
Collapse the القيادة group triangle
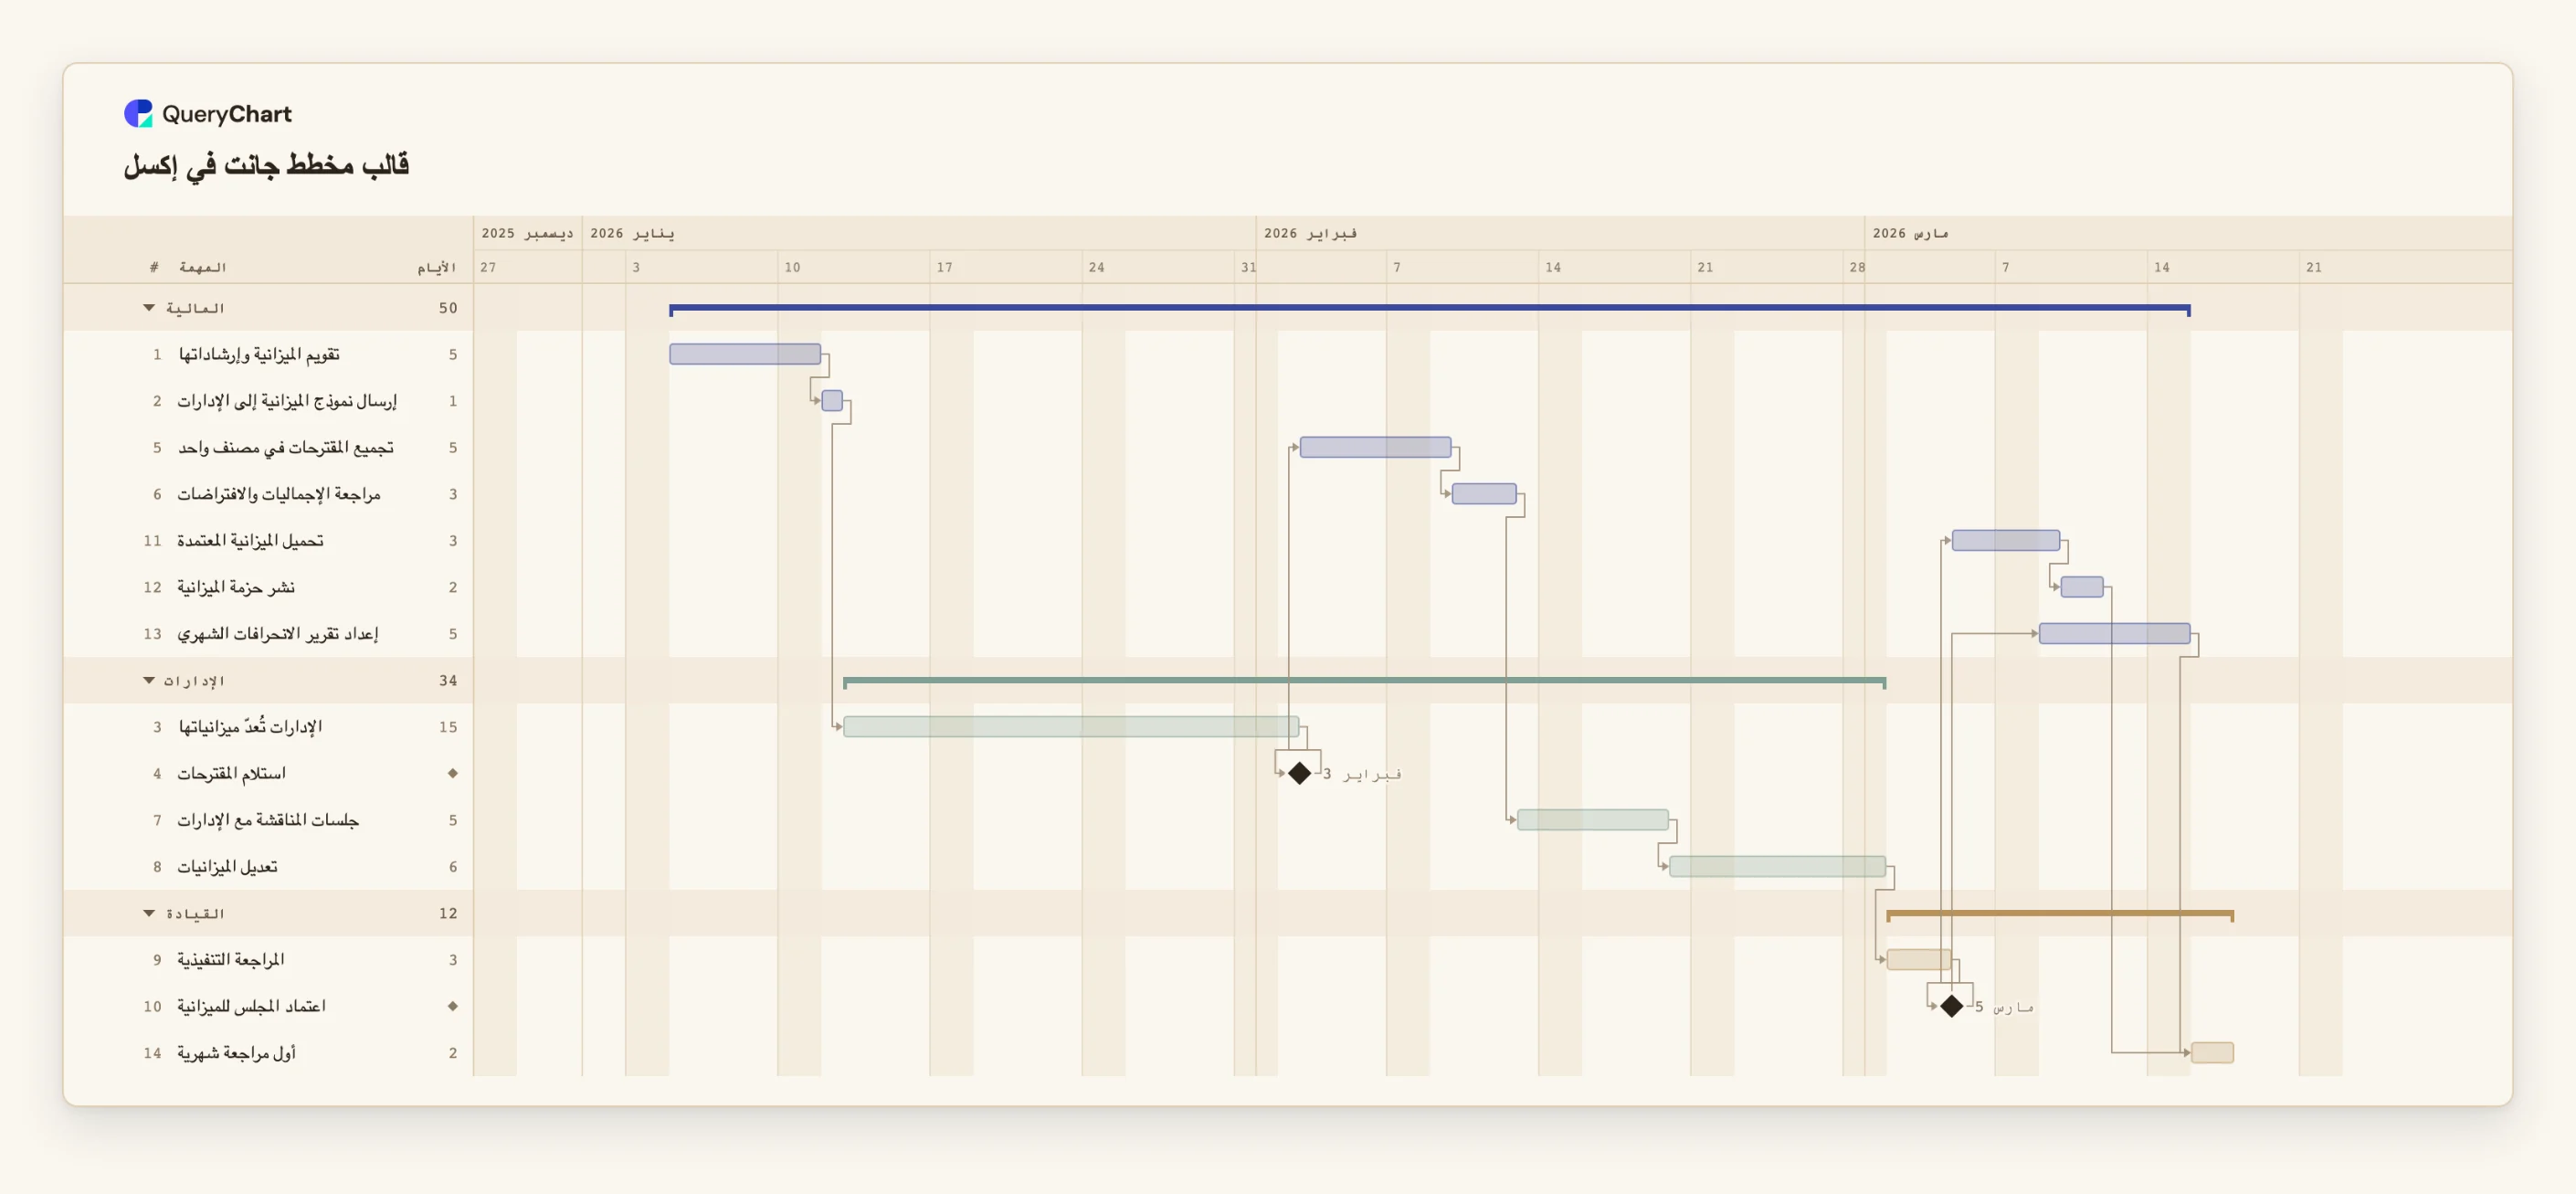pos(149,913)
